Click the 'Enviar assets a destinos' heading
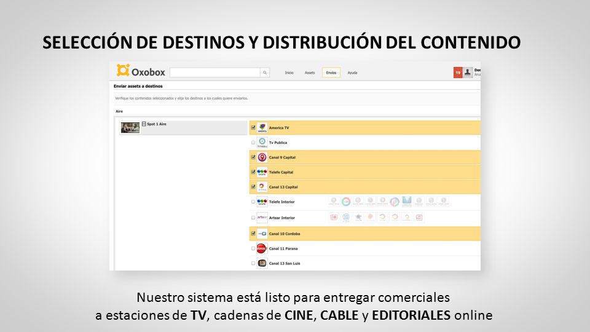 (x=138, y=86)
